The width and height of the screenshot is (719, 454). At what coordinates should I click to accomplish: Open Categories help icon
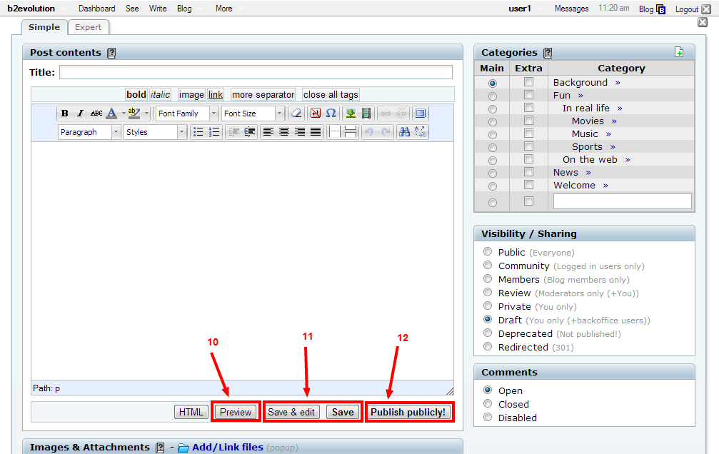coord(548,53)
